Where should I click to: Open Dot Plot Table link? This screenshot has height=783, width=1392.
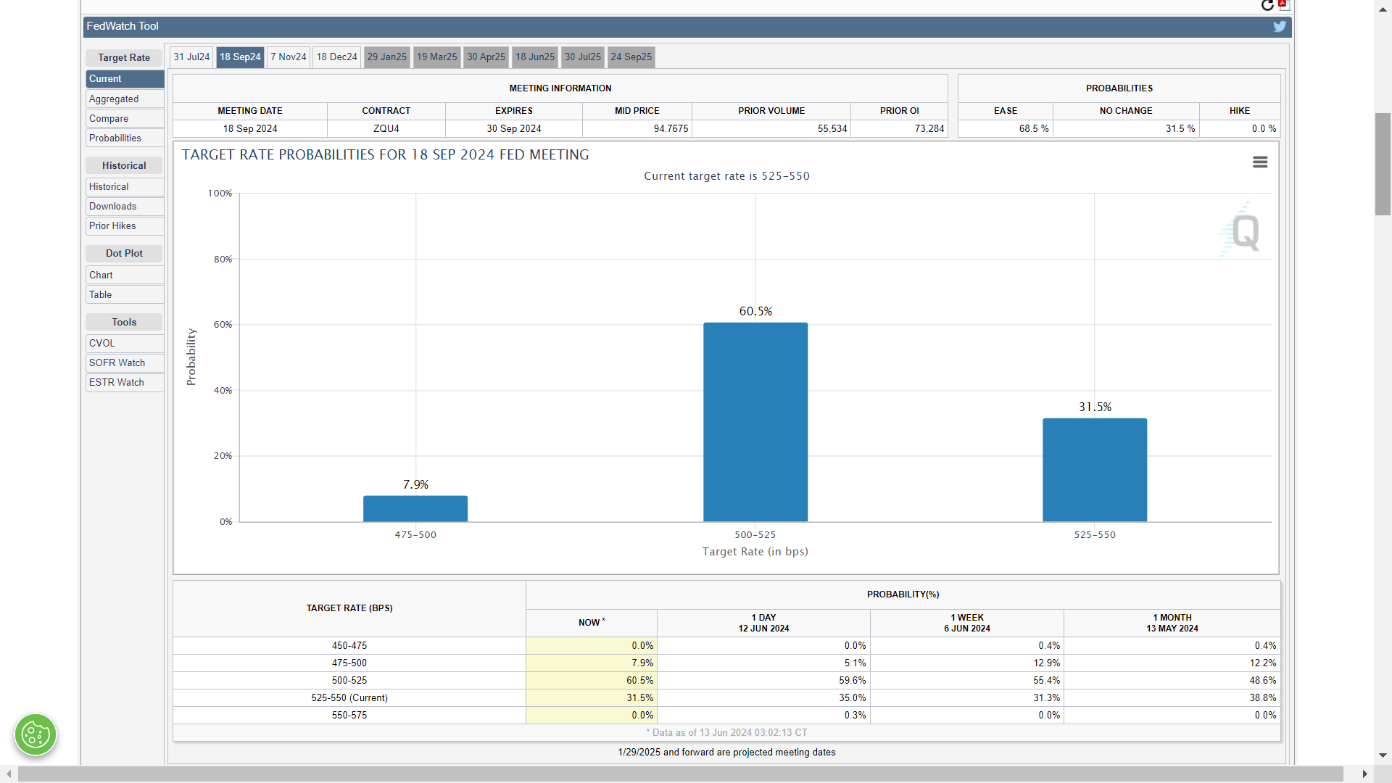coord(125,294)
